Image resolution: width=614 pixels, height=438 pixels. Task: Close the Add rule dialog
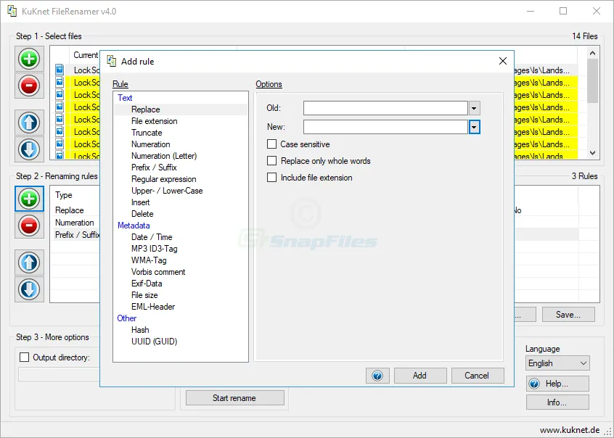[x=503, y=61]
